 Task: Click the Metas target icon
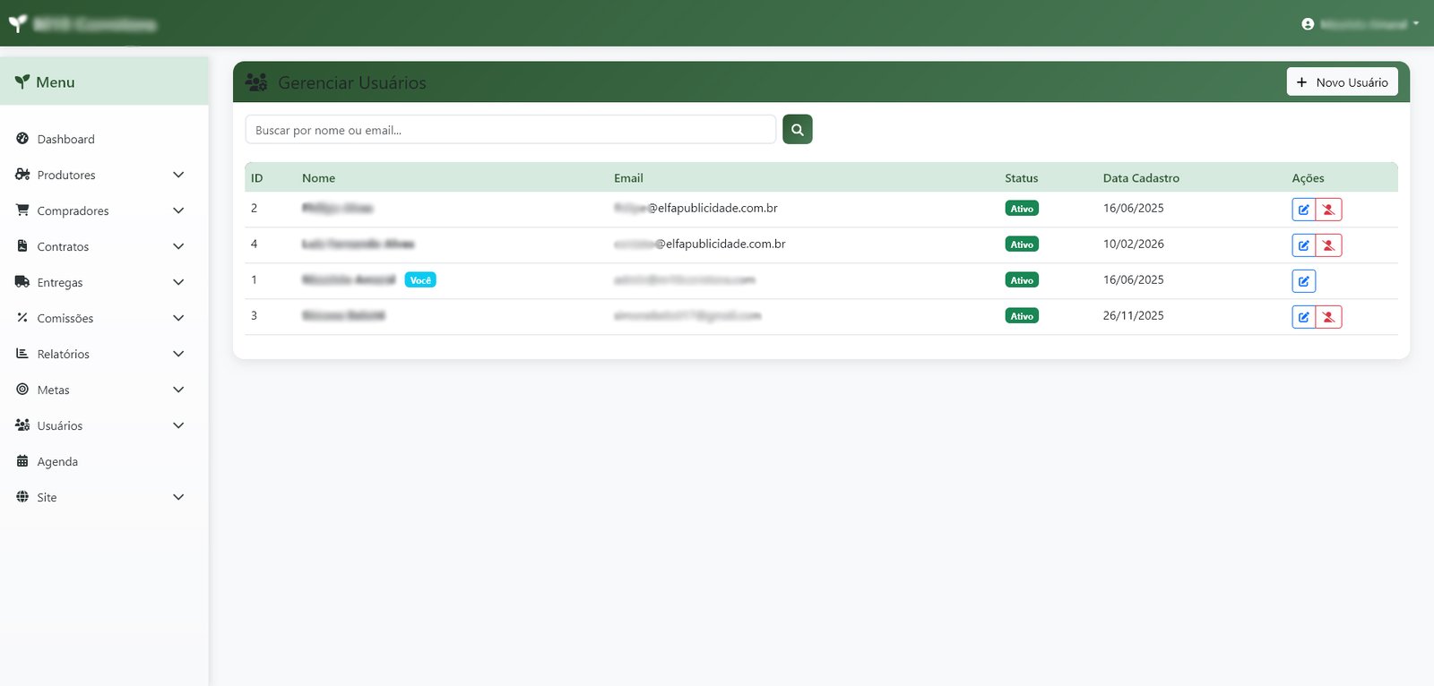point(22,389)
